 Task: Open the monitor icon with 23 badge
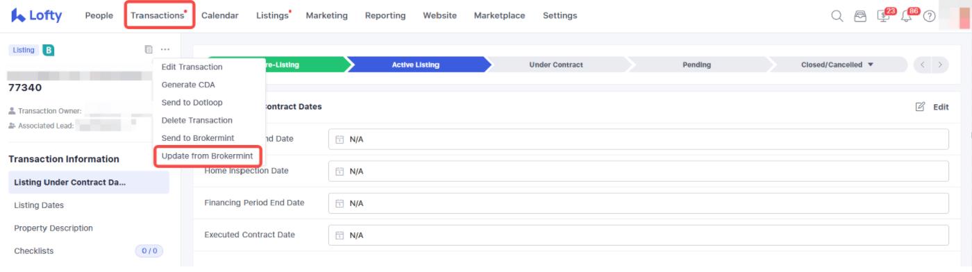[884, 15]
